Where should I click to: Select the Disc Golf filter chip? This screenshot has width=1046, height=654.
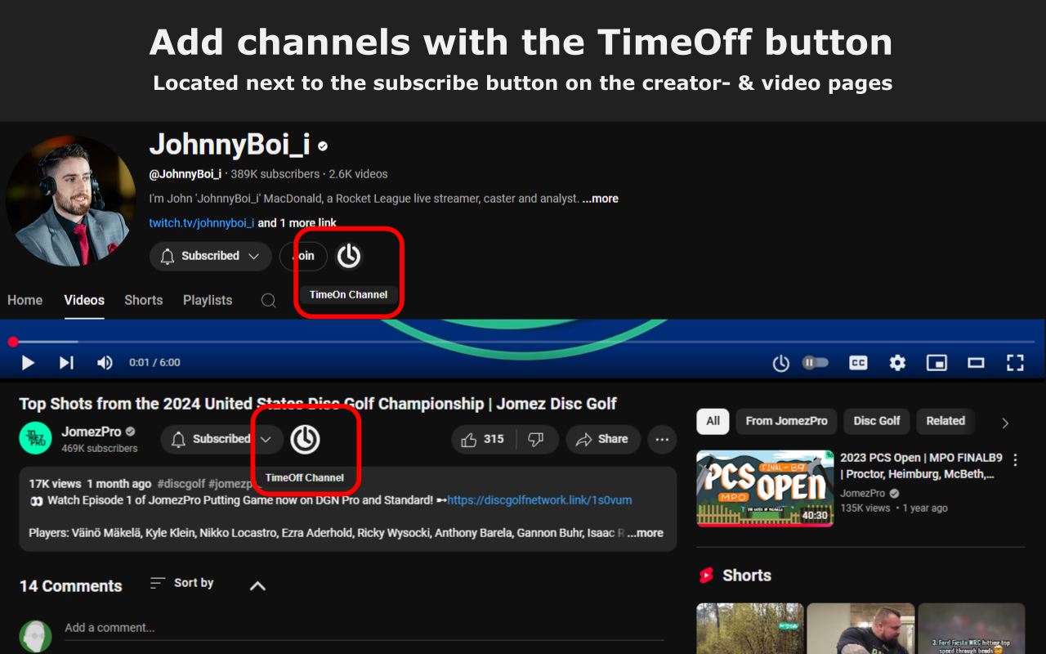876,421
